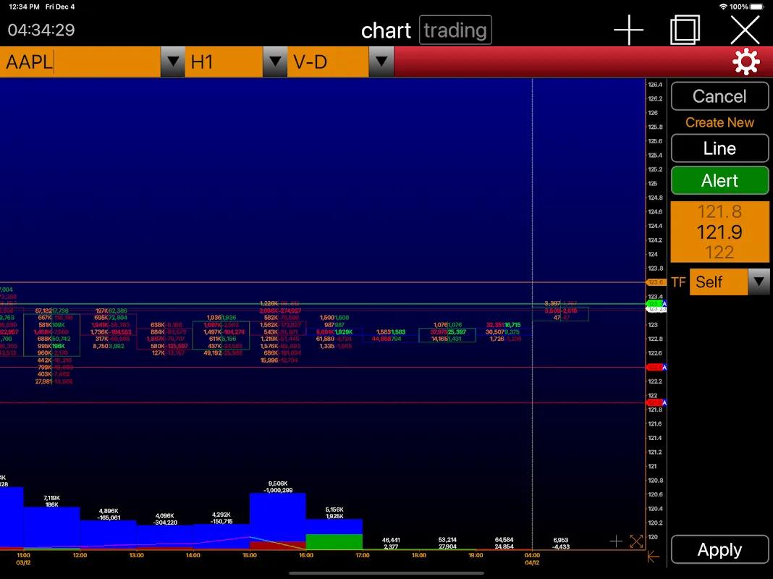Tap the 121.9 price picker wheel

point(719,232)
